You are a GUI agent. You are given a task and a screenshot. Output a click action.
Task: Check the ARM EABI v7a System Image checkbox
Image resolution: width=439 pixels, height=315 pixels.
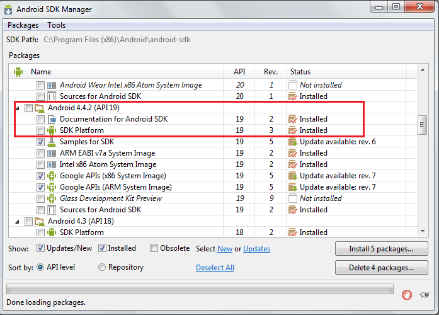[x=40, y=153]
